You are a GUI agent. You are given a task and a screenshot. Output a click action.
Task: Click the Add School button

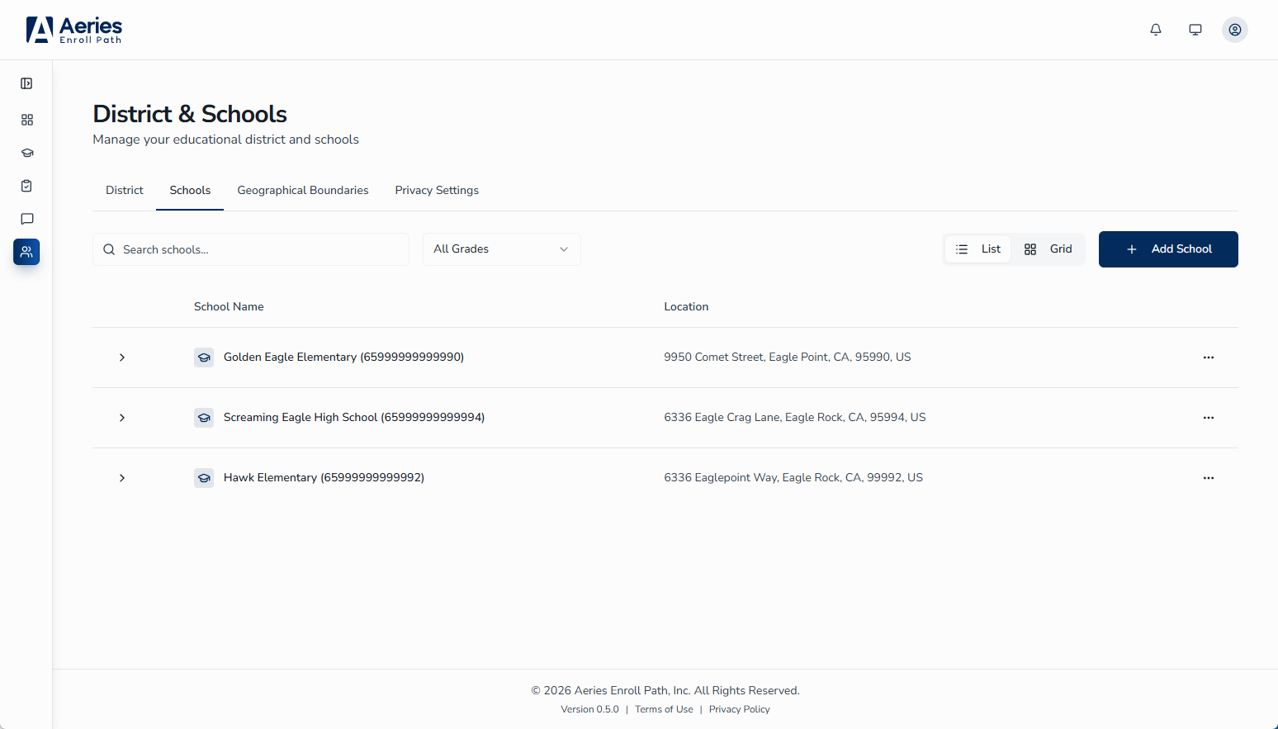(x=1168, y=249)
